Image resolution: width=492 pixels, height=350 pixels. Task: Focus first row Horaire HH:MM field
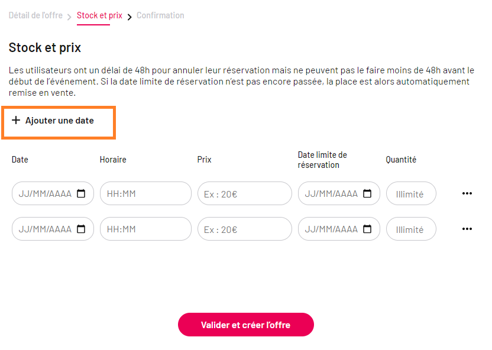(x=145, y=193)
